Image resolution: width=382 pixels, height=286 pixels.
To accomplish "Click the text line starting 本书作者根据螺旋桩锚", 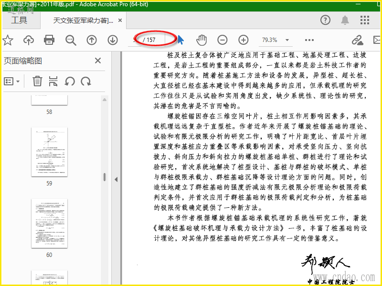I will [x=267, y=218].
